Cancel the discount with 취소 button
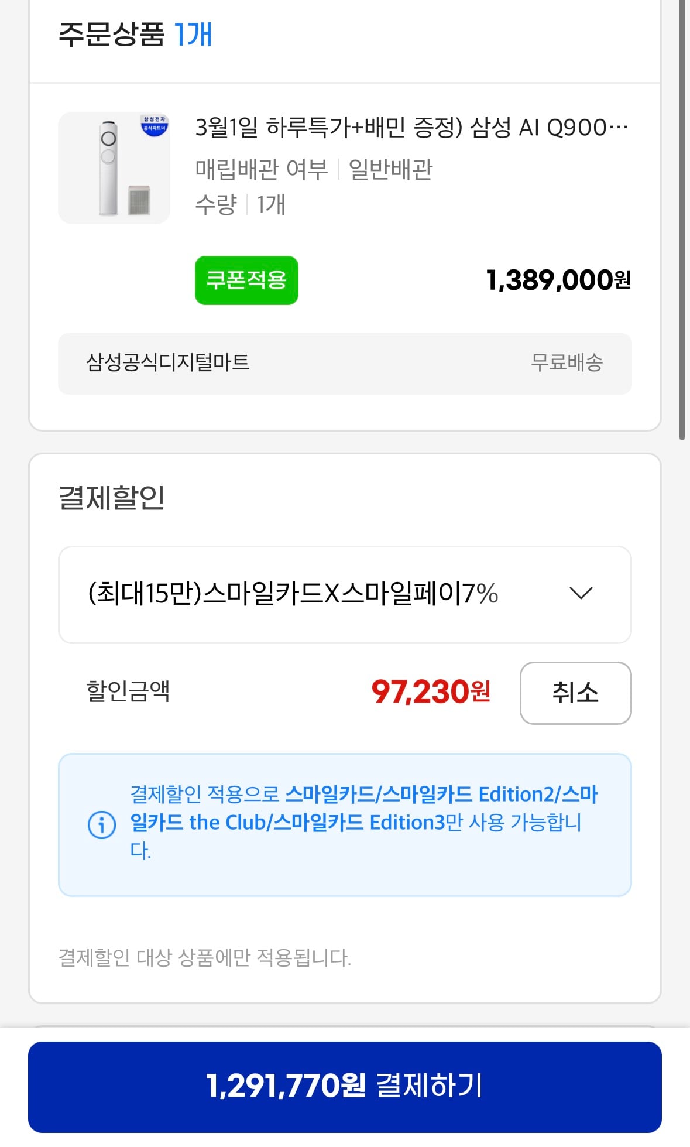Image resolution: width=690 pixels, height=1147 pixels. [x=575, y=693]
